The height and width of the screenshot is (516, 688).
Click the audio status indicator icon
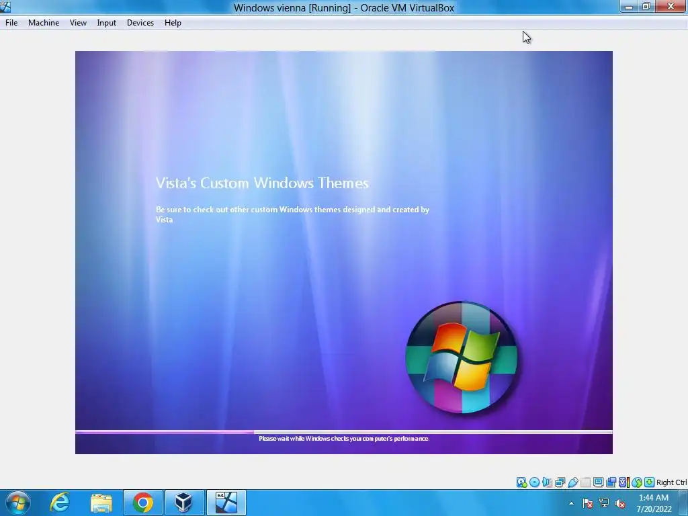pyautogui.click(x=547, y=482)
